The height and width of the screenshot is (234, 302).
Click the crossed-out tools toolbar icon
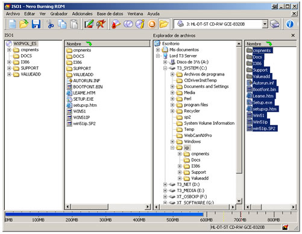[x=101, y=24]
